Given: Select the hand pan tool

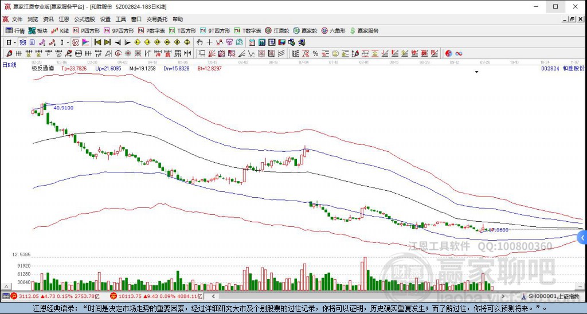Looking at the screenshot, I should click(199, 42).
